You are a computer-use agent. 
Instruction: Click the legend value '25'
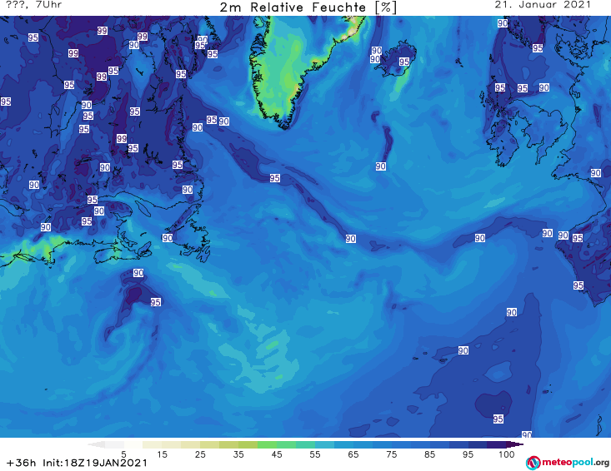[x=200, y=454]
